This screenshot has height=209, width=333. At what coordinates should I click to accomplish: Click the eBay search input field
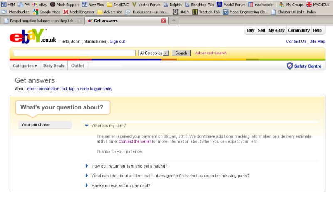(x=75, y=53)
